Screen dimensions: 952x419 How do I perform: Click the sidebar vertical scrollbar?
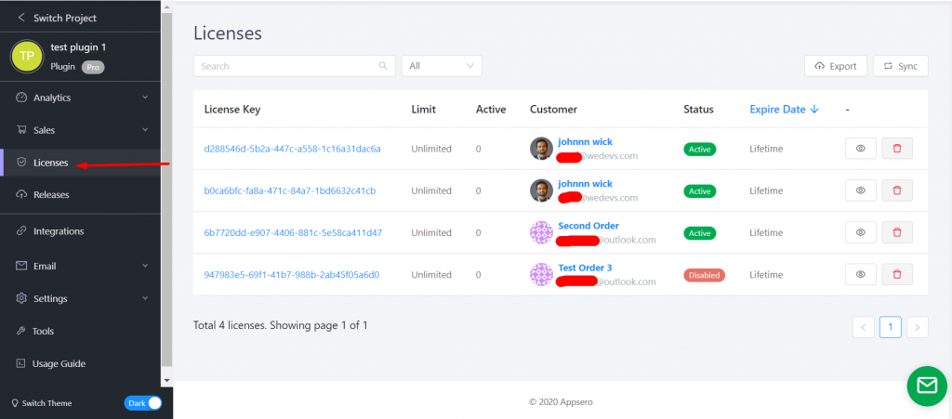pyautogui.click(x=167, y=188)
